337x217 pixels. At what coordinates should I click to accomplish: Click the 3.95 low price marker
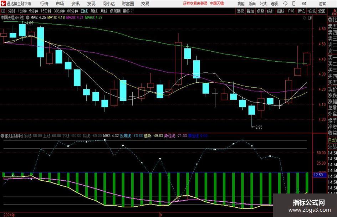259,127
